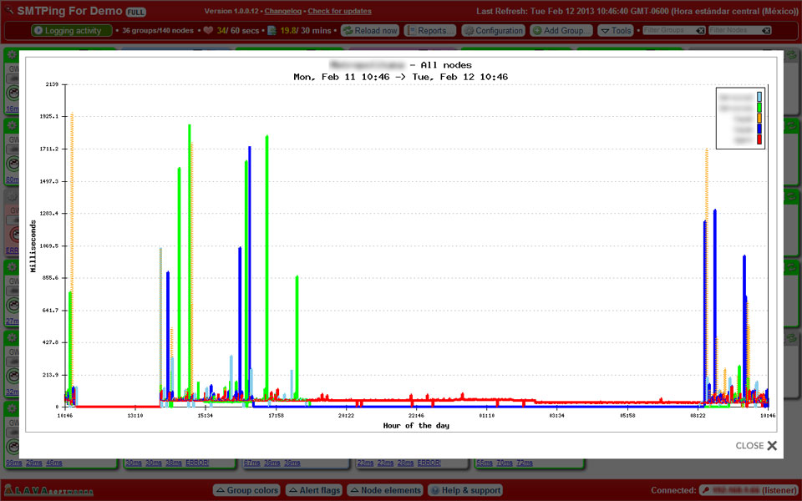Open the Configuration menu
The height and width of the screenshot is (501, 802).
493,31
